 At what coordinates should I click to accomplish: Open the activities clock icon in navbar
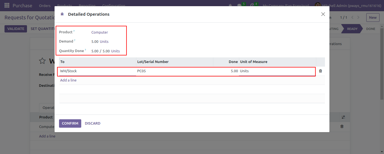click(252, 5)
